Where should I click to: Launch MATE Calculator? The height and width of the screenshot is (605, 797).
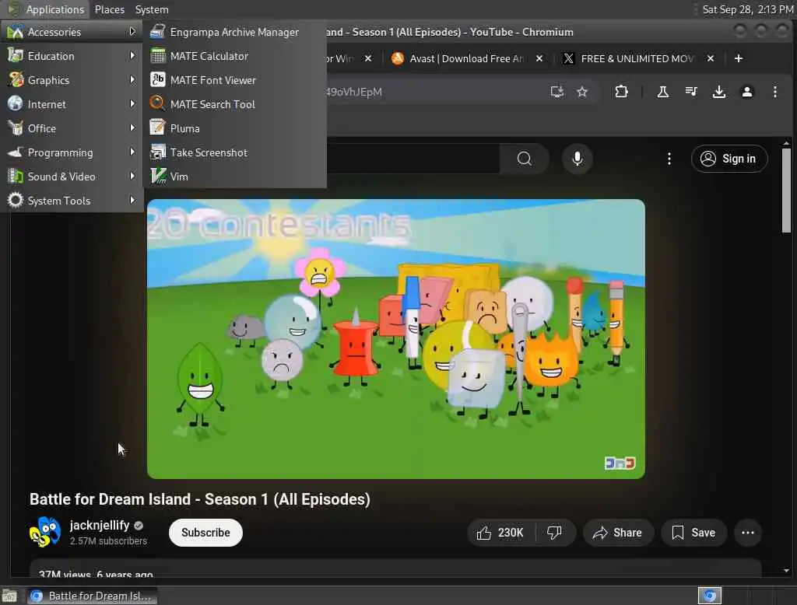pos(234,56)
